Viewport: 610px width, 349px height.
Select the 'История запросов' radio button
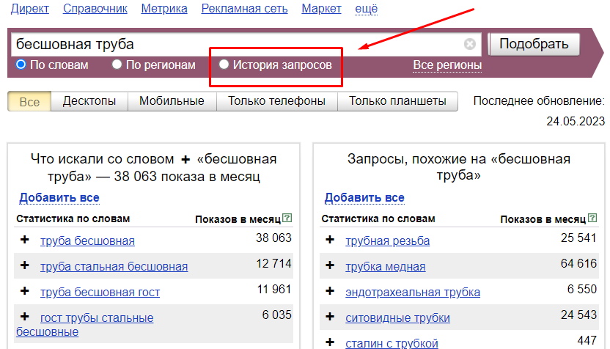(x=224, y=65)
